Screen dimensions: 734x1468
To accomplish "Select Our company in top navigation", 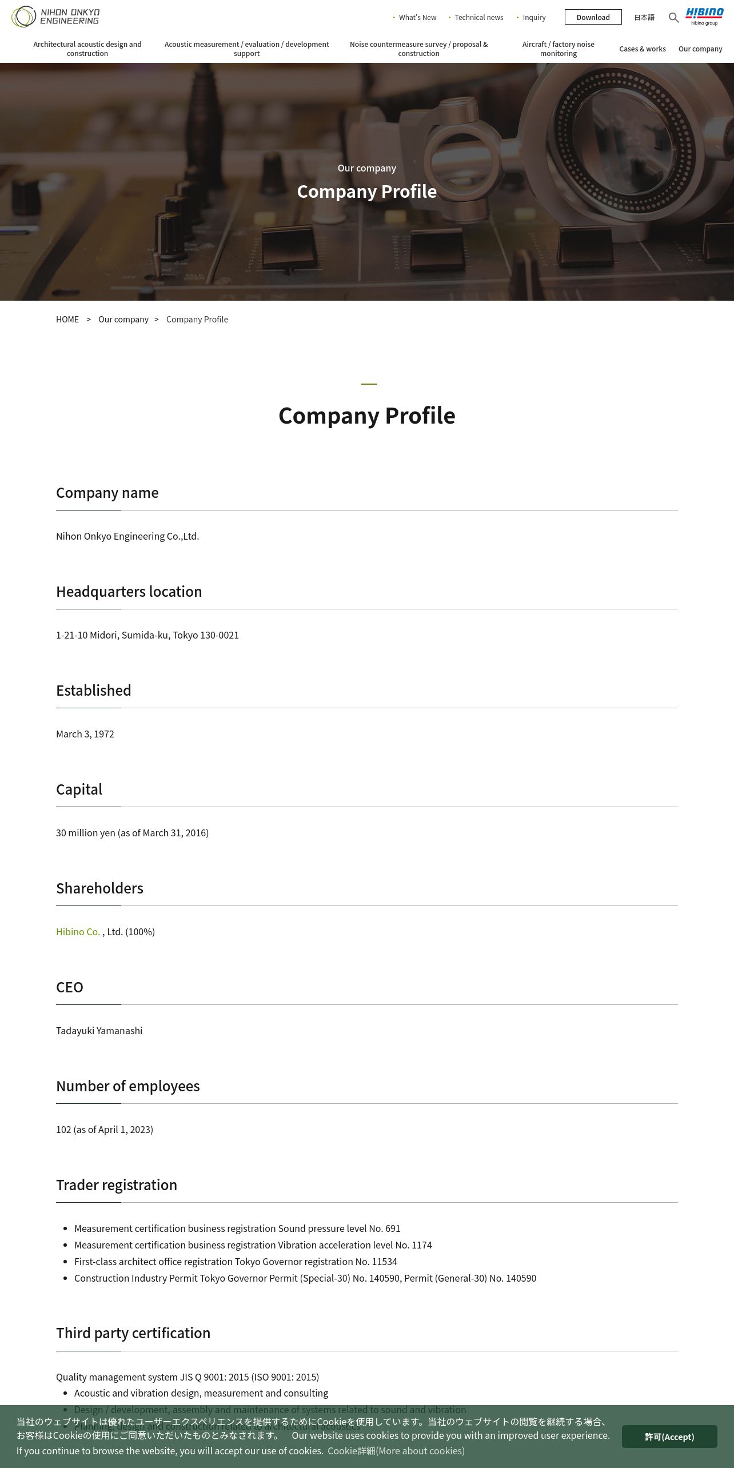I will click(x=700, y=49).
